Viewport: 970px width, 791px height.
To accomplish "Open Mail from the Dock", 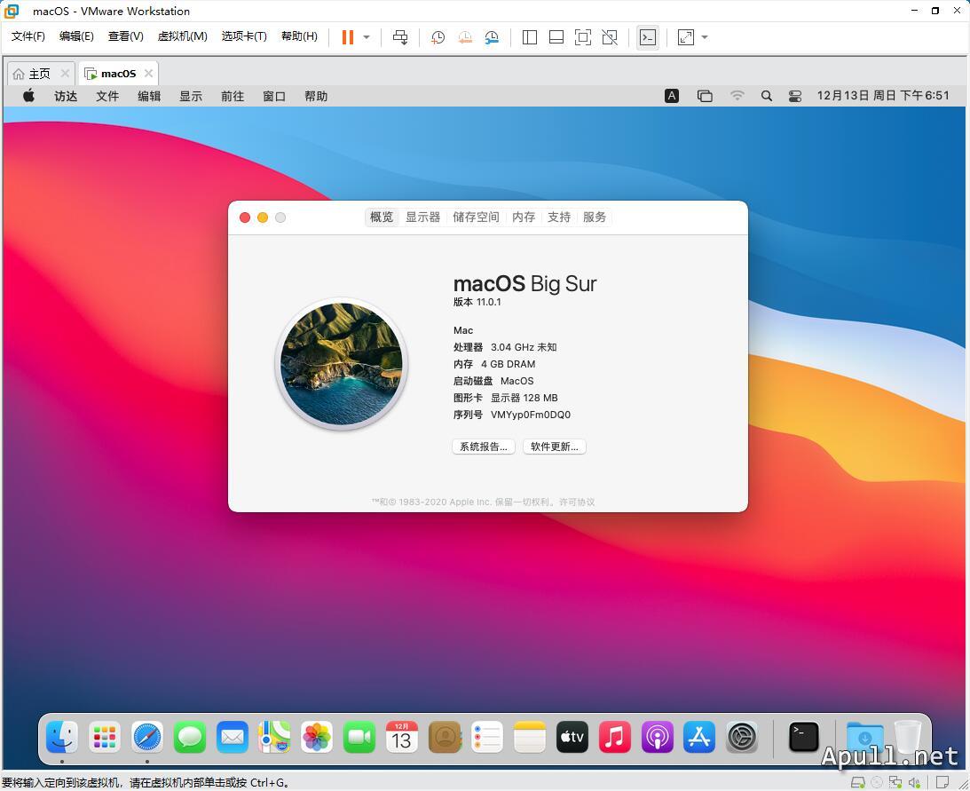I will [x=232, y=737].
